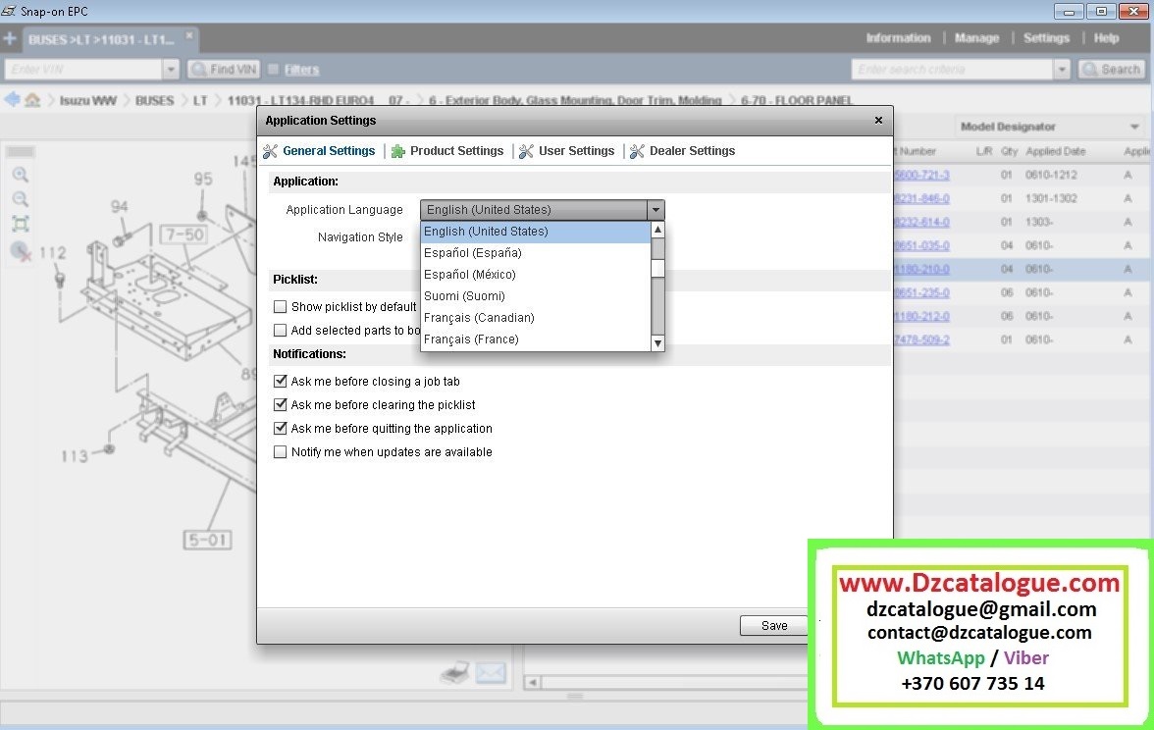This screenshot has width=1154, height=730.
Task: Expand the VIN field dropdown arrow
Action: coord(171,69)
